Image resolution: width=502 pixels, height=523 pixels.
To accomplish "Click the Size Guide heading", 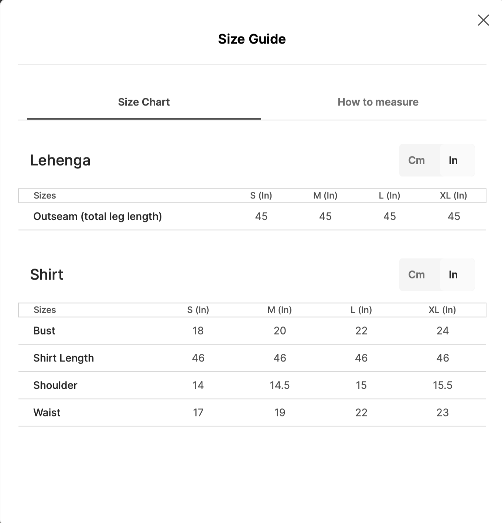I will 252,39.
